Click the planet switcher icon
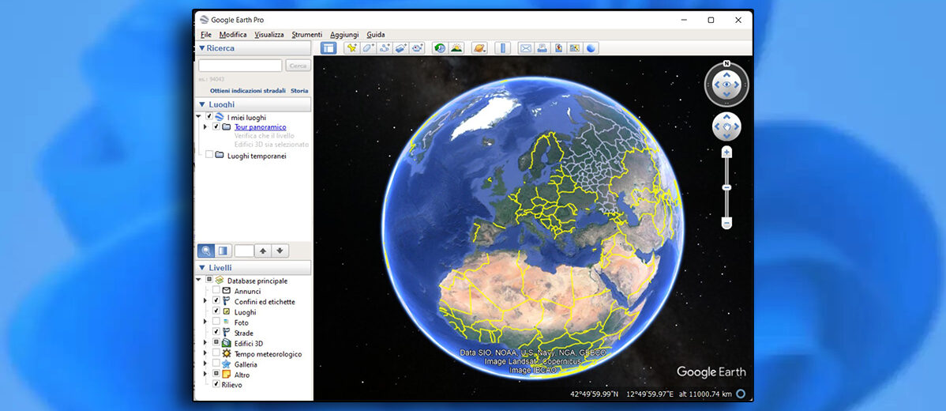 coord(479,48)
